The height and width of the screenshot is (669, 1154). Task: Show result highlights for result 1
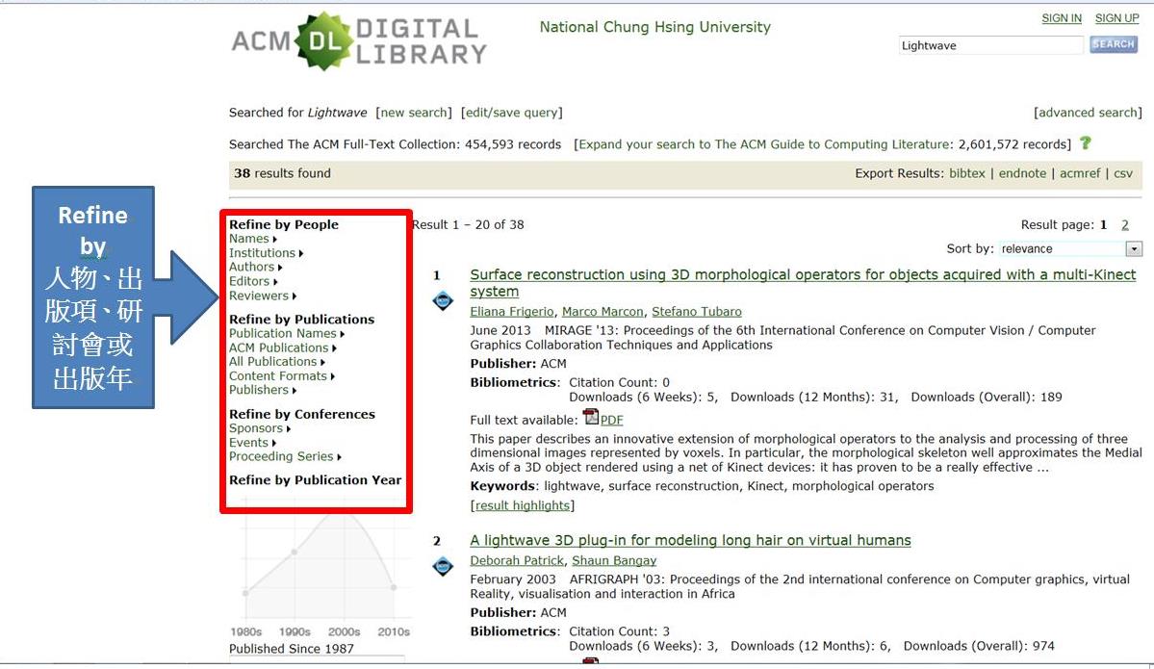[523, 505]
